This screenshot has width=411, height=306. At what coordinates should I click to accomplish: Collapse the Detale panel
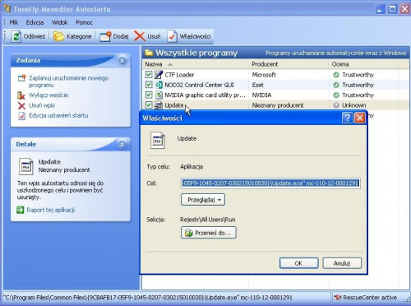122,144
